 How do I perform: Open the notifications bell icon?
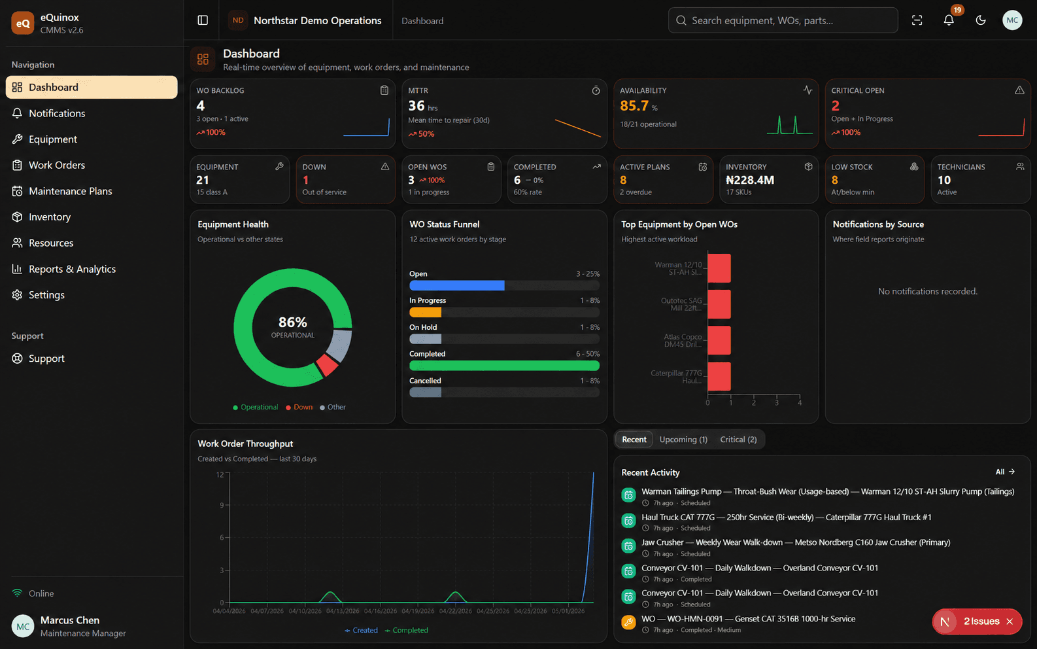click(x=949, y=20)
